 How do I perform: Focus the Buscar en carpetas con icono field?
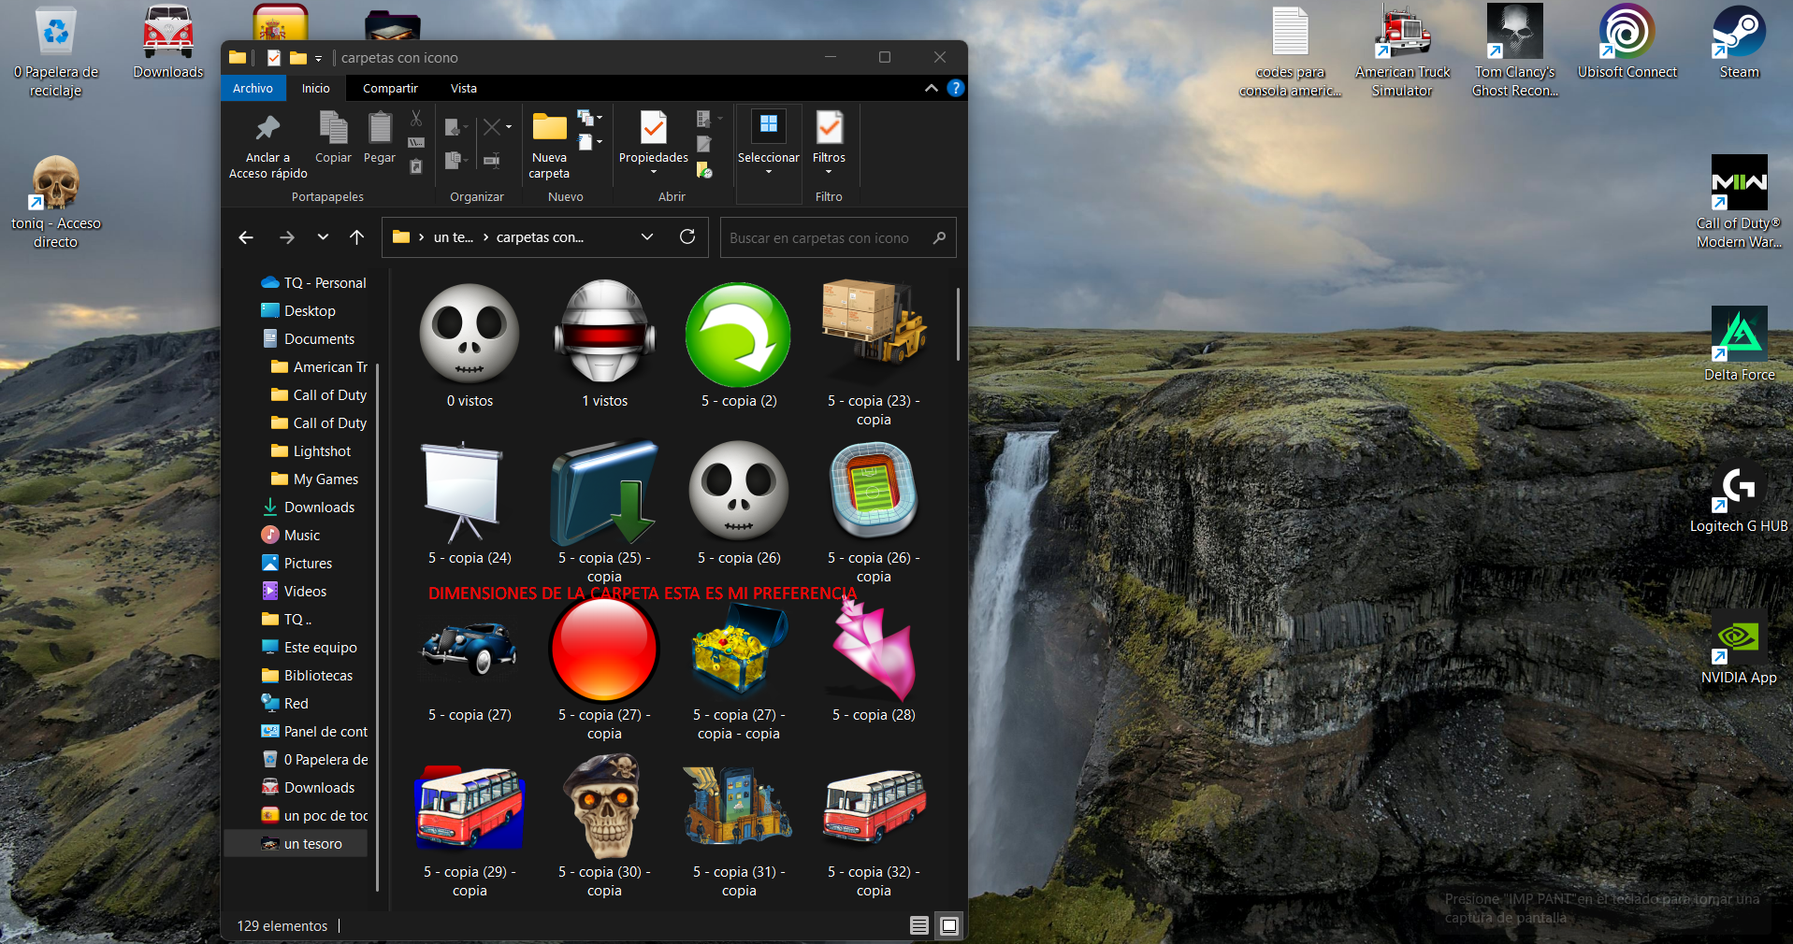pyautogui.click(x=838, y=237)
